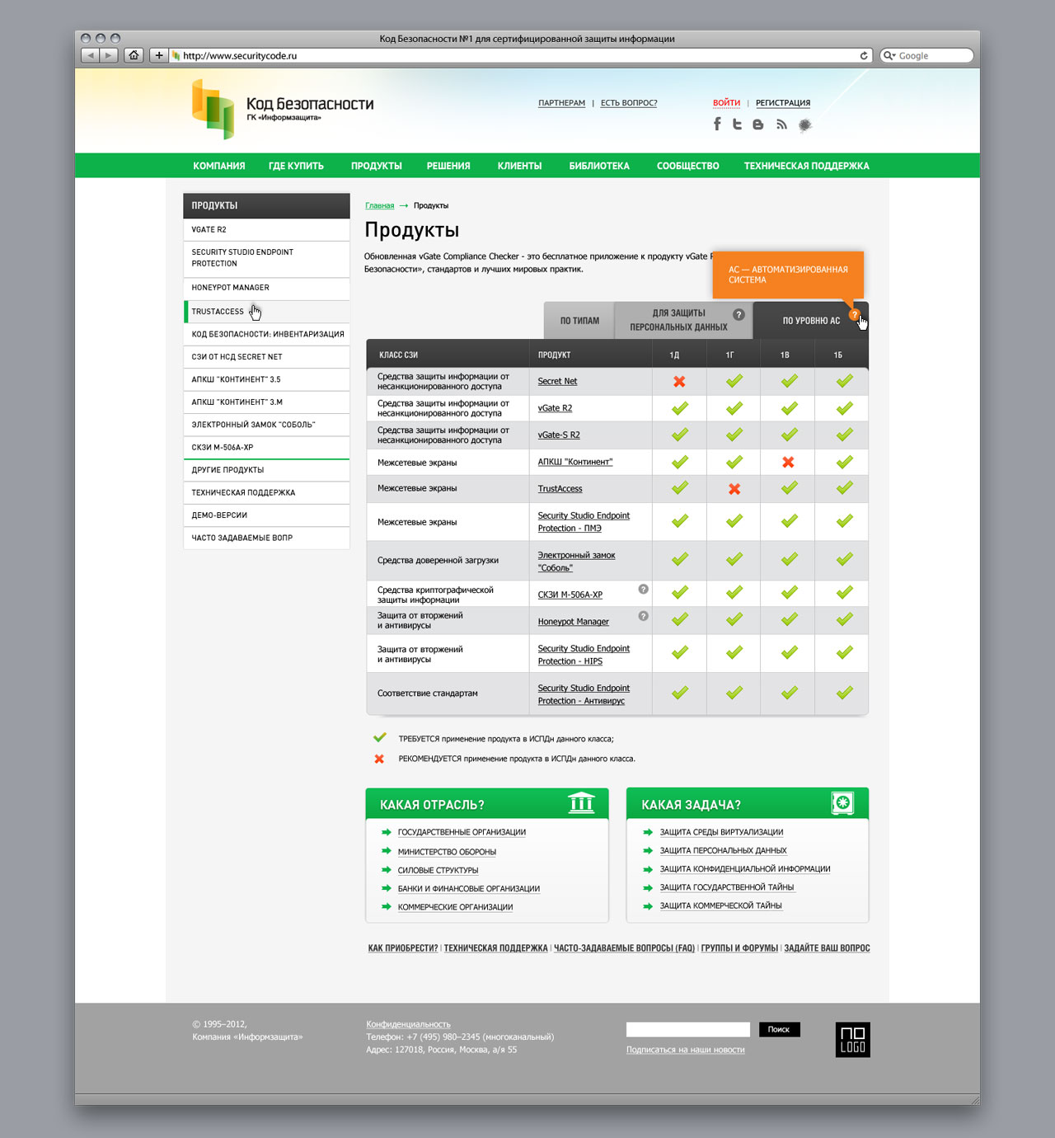Click the plus add-bookmark button in toolbar
This screenshot has height=1138, width=1055.
point(159,55)
